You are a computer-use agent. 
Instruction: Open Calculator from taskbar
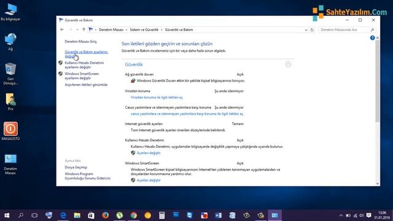[x=162, y=215]
